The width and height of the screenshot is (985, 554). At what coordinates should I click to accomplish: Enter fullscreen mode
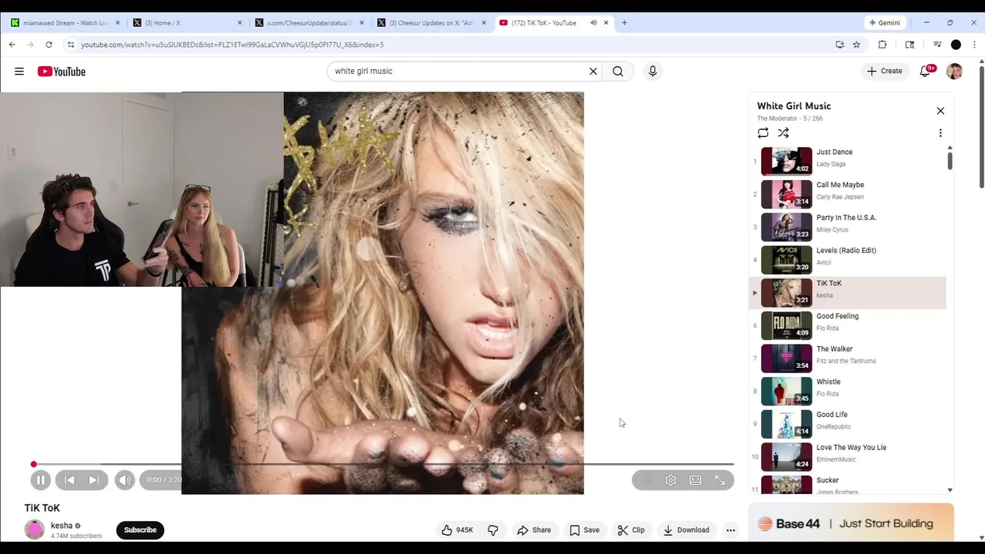point(720,480)
